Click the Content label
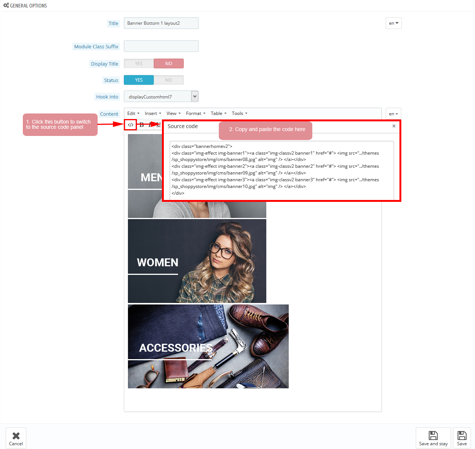The width and height of the screenshot is (475, 449). coord(109,114)
